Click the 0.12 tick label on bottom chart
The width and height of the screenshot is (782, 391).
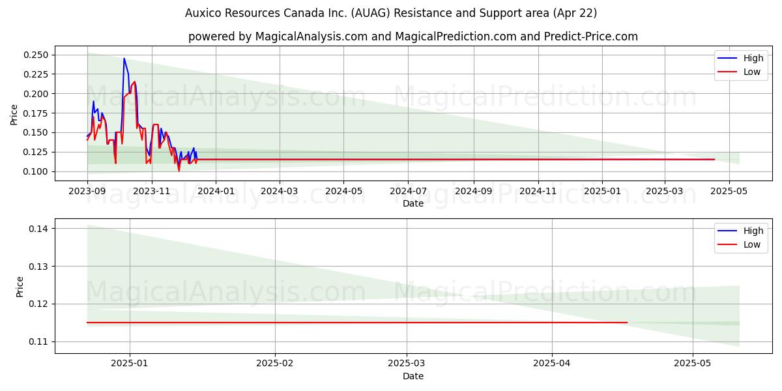click(x=38, y=304)
